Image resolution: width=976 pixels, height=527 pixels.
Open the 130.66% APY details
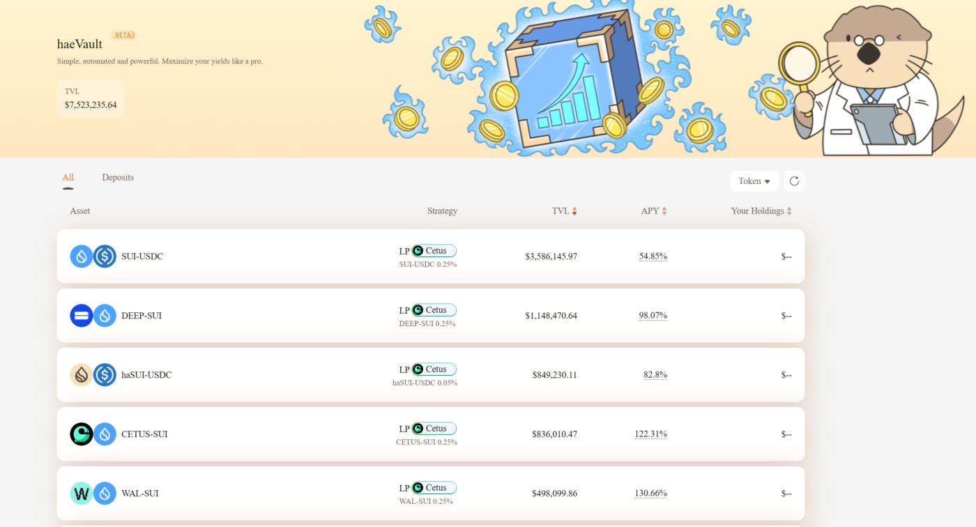tap(650, 494)
